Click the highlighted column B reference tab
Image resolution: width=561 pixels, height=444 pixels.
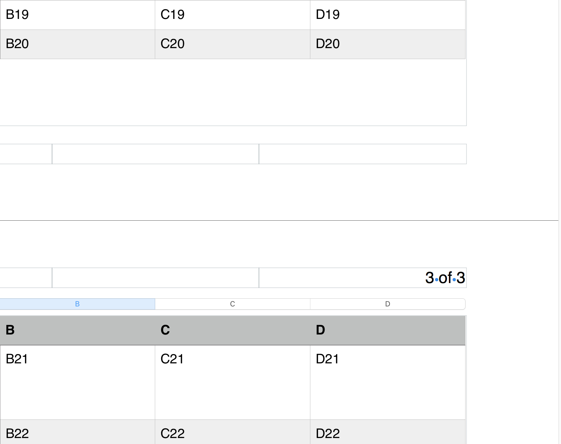coord(78,304)
